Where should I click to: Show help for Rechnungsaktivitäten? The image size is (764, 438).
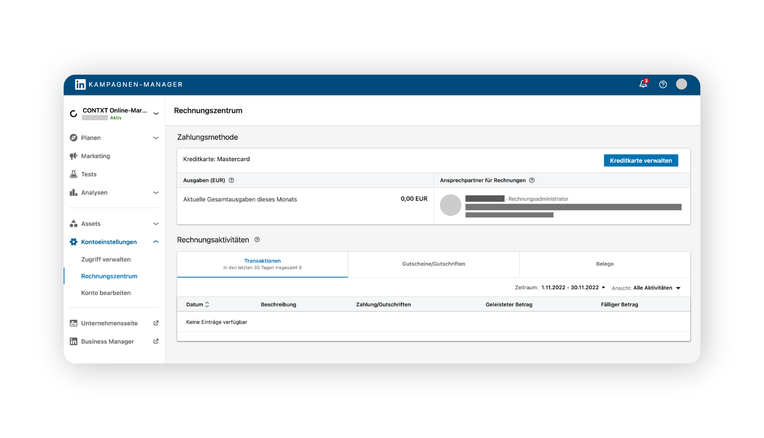(x=257, y=240)
